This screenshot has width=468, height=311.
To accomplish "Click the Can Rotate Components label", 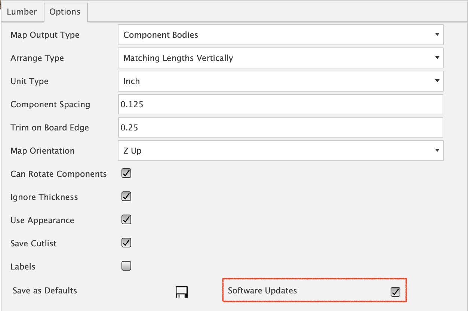I will (x=58, y=174).
